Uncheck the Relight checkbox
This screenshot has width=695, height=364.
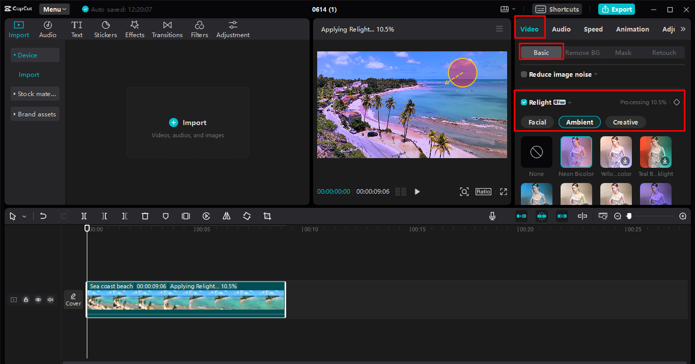[x=524, y=103]
